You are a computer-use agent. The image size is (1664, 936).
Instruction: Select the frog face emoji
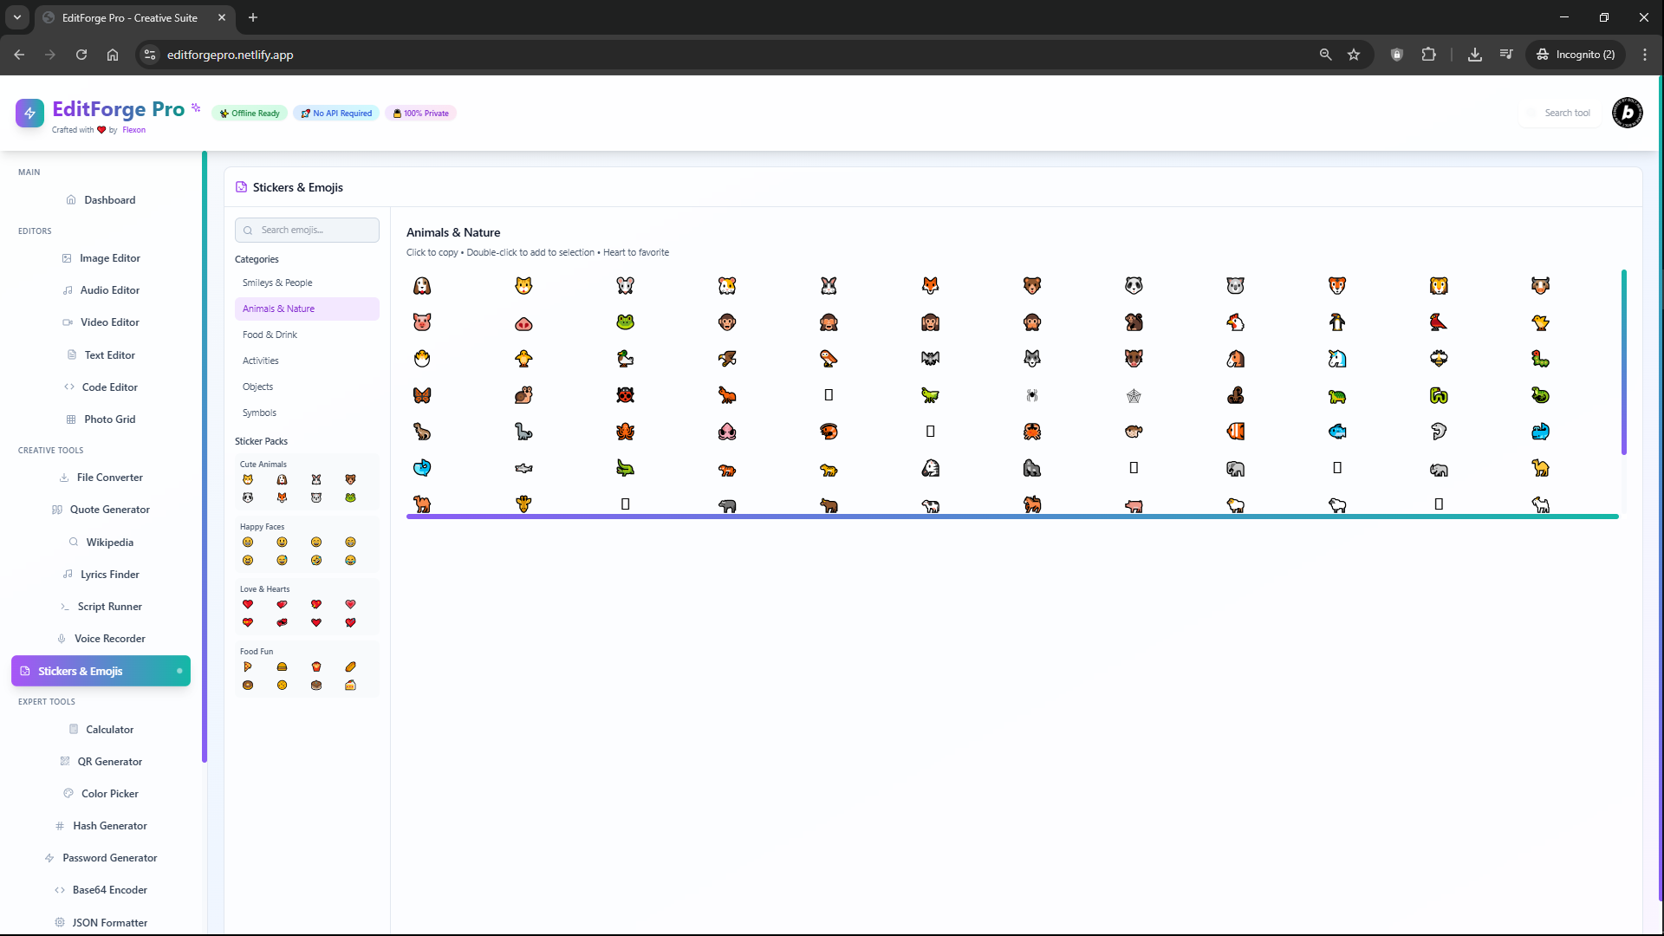[x=625, y=322]
